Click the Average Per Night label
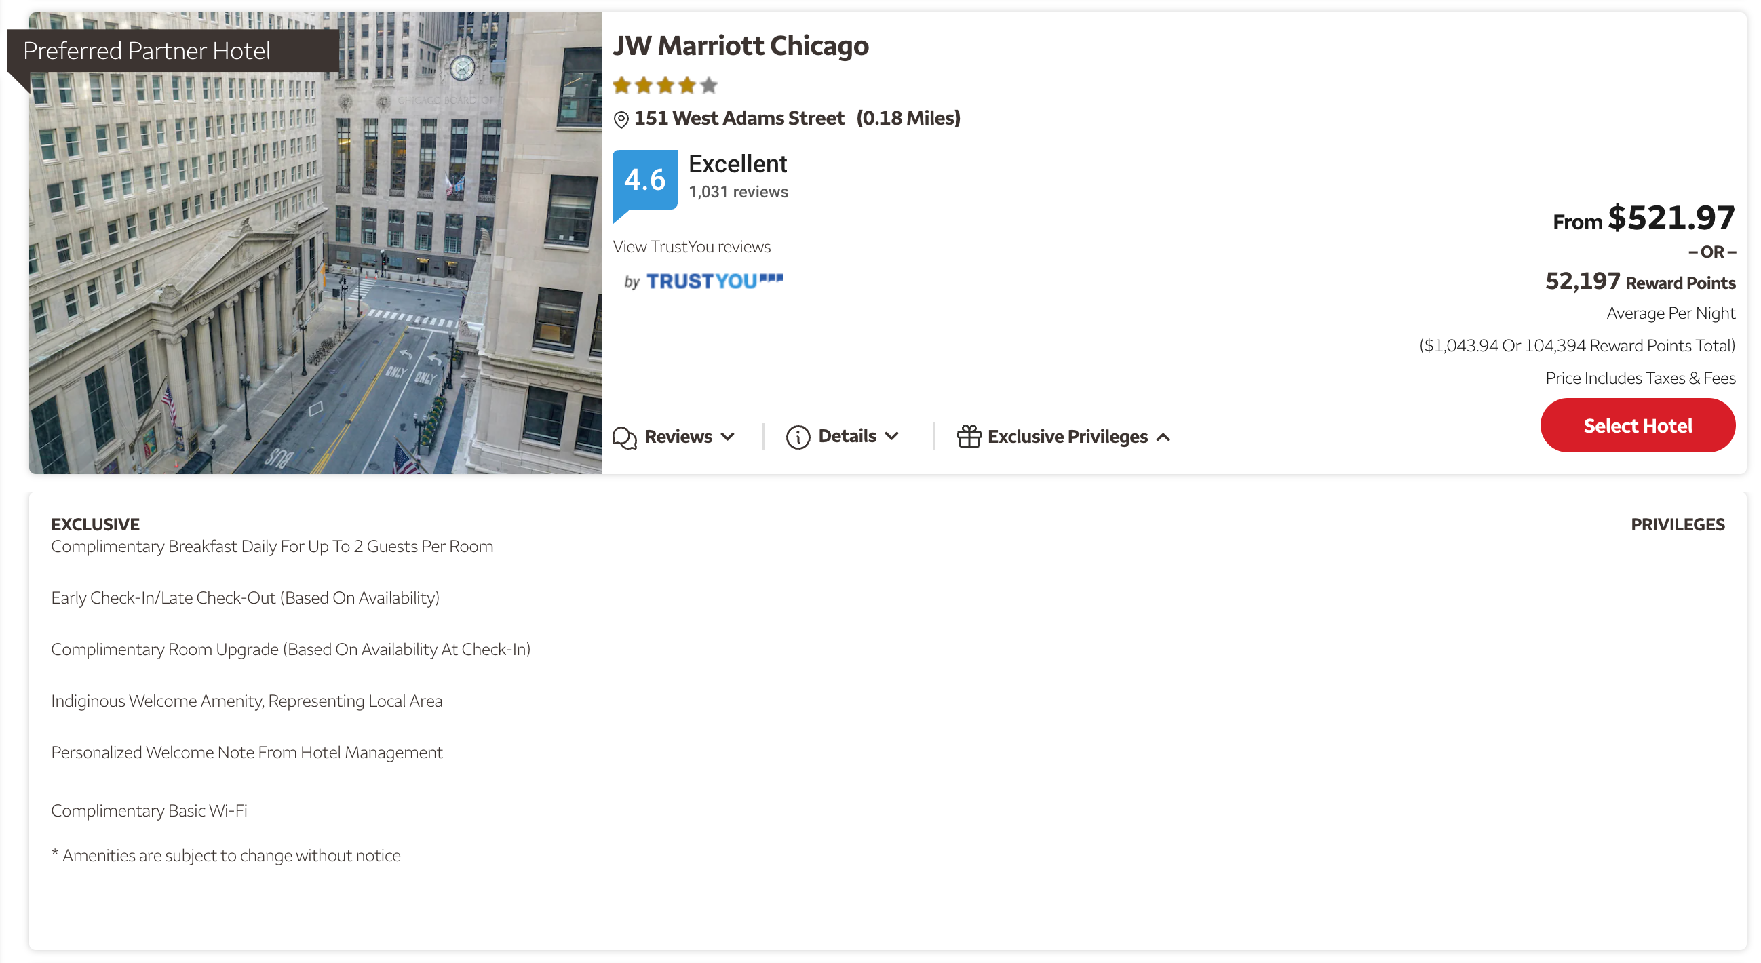1761x963 pixels. [1671, 313]
